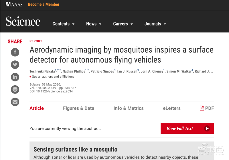Click the AAAS logo
The height and width of the screenshot is (160, 229).
(x=14, y=5)
